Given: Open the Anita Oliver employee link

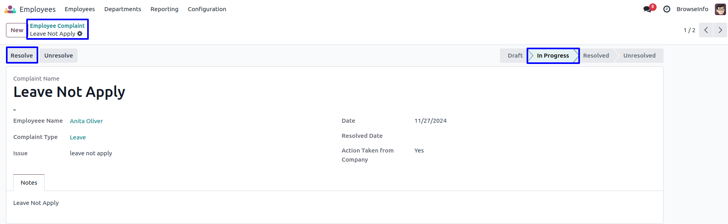Looking at the screenshot, I should click(x=86, y=121).
